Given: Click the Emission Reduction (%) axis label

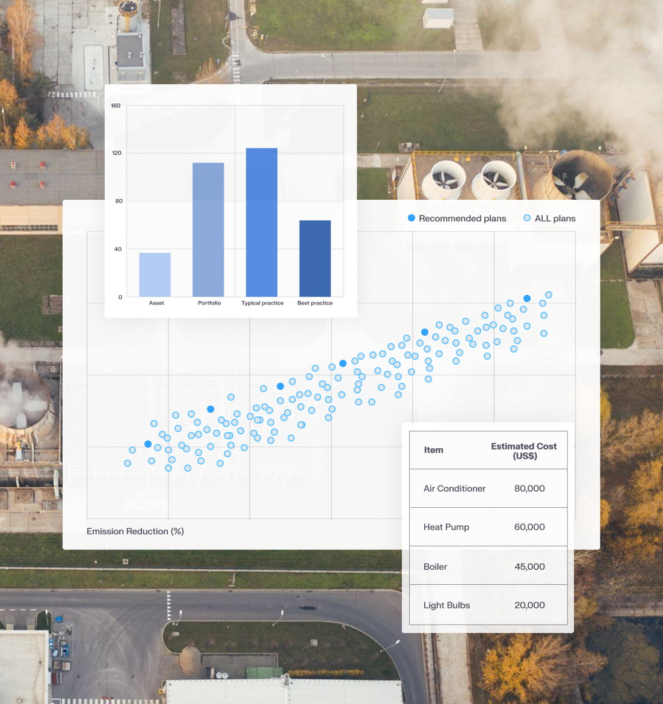Looking at the screenshot, I should pos(135,531).
